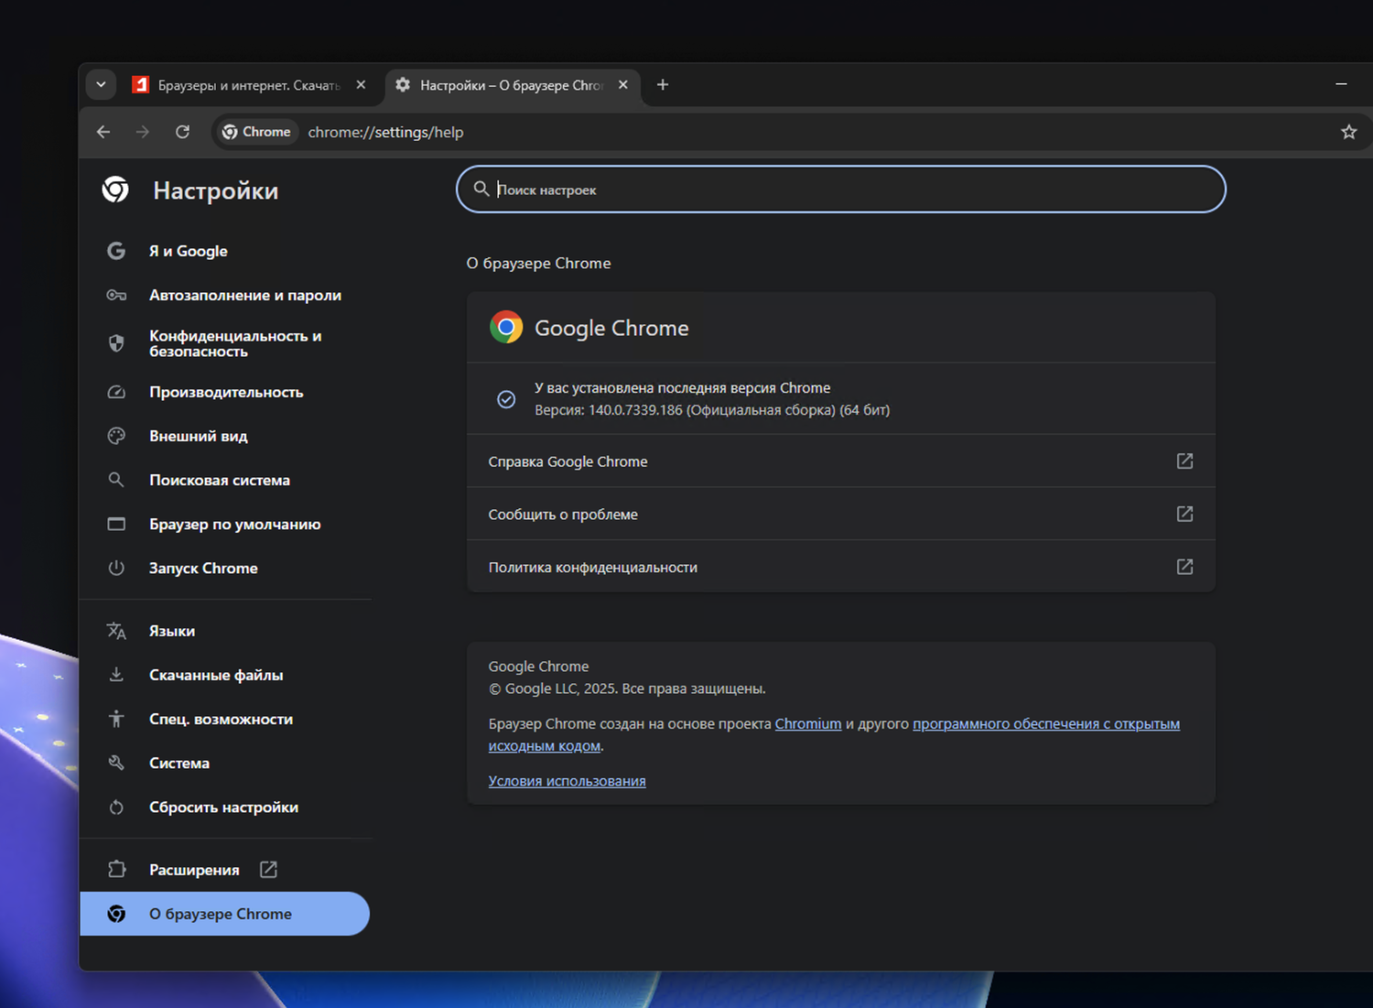Open Автозаполнение и пароли section
Image resolution: width=1373 pixels, height=1008 pixels.
tap(224, 295)
